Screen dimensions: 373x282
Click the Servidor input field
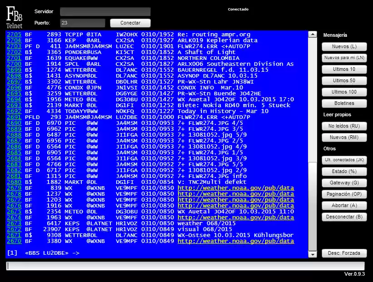click(104, 11)
